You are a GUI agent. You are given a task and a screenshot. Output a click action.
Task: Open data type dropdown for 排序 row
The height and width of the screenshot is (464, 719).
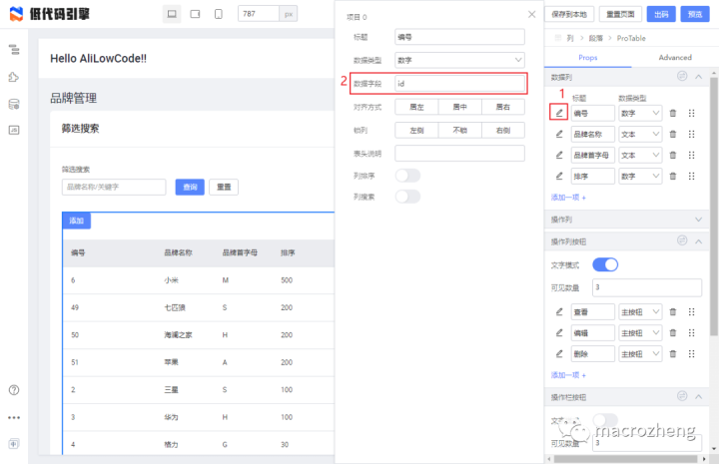tap(640, 177)
